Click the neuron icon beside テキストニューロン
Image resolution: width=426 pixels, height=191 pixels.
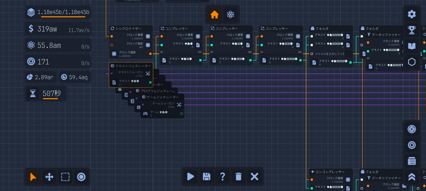[x=148, y=74]
